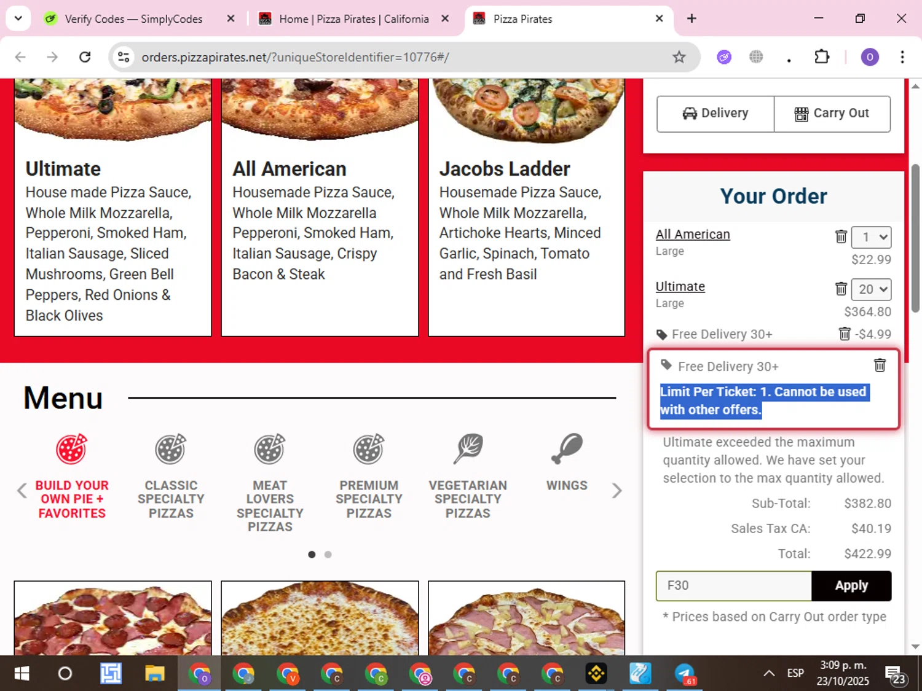Click the trash icon inside the coupon details box

click(880, 365)
